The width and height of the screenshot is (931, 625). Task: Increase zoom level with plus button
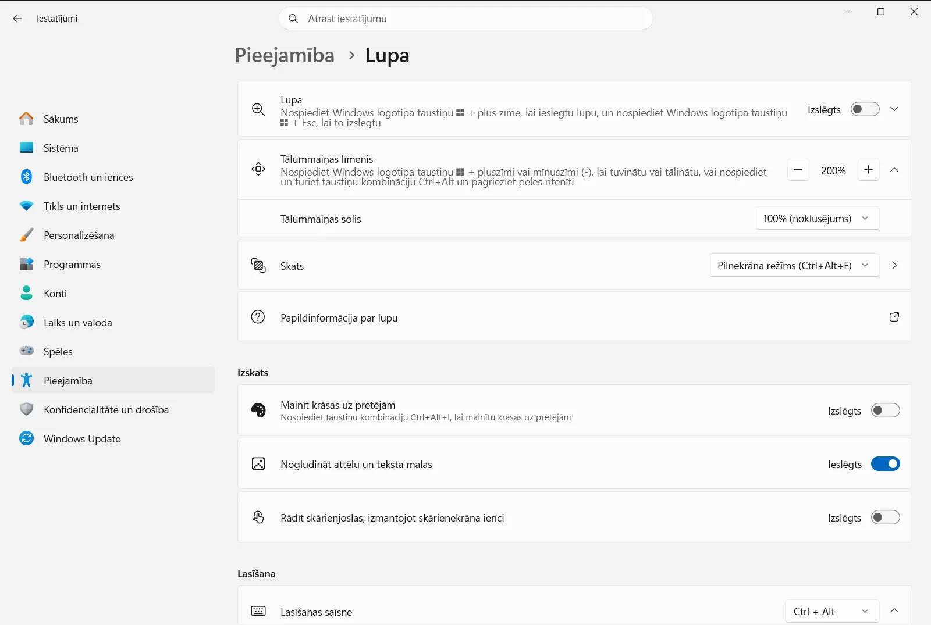click(869, 170)
